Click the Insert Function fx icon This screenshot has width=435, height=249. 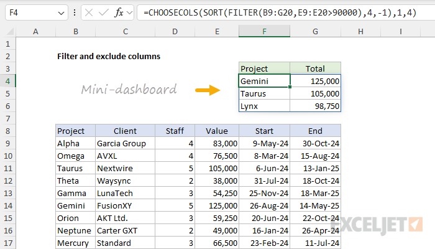[x=119, y=12]
